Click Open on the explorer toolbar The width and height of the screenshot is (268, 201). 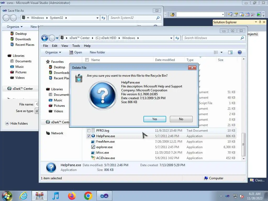pyautogui.click(x=76, y=52)
